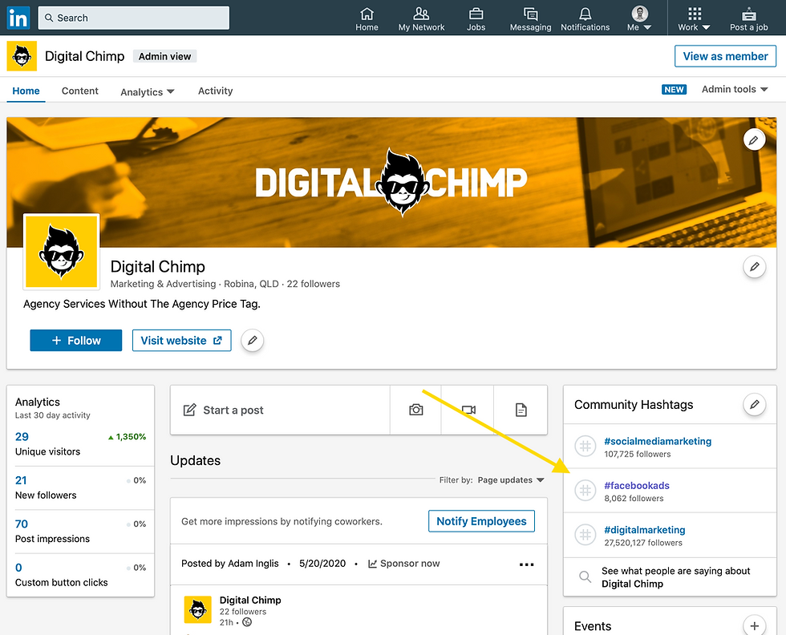The image size is (786, 635).
Task: Click the Digital Chimp logo beside page title
Action: pos(22,56)
